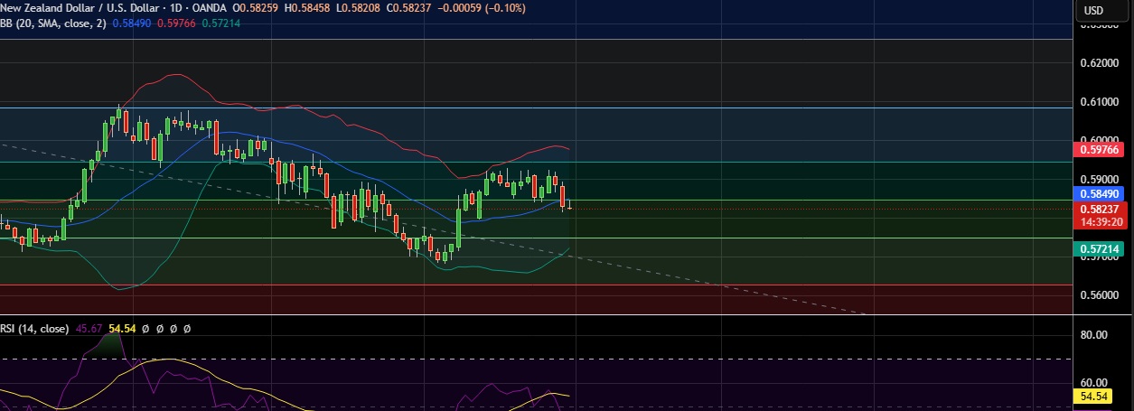Click the blue 0.58490 BB value in legend

tap(134, 23)
